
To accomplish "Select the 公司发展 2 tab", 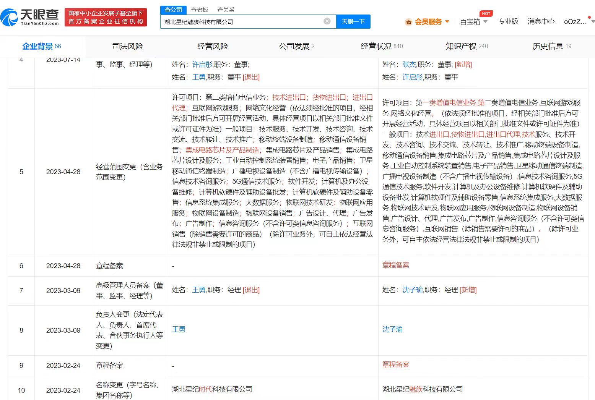I will pyautogui.click(x=297, y=46).
